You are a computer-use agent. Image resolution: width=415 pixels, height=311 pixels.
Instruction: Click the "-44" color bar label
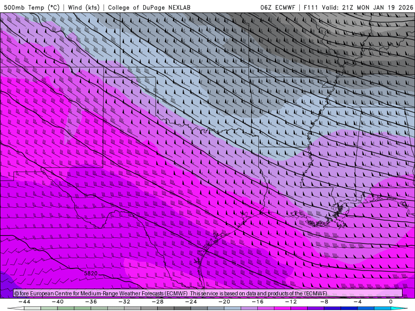click(x=24, y=302)
